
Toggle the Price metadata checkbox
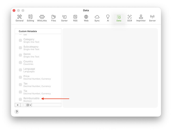tap(20, 77)
